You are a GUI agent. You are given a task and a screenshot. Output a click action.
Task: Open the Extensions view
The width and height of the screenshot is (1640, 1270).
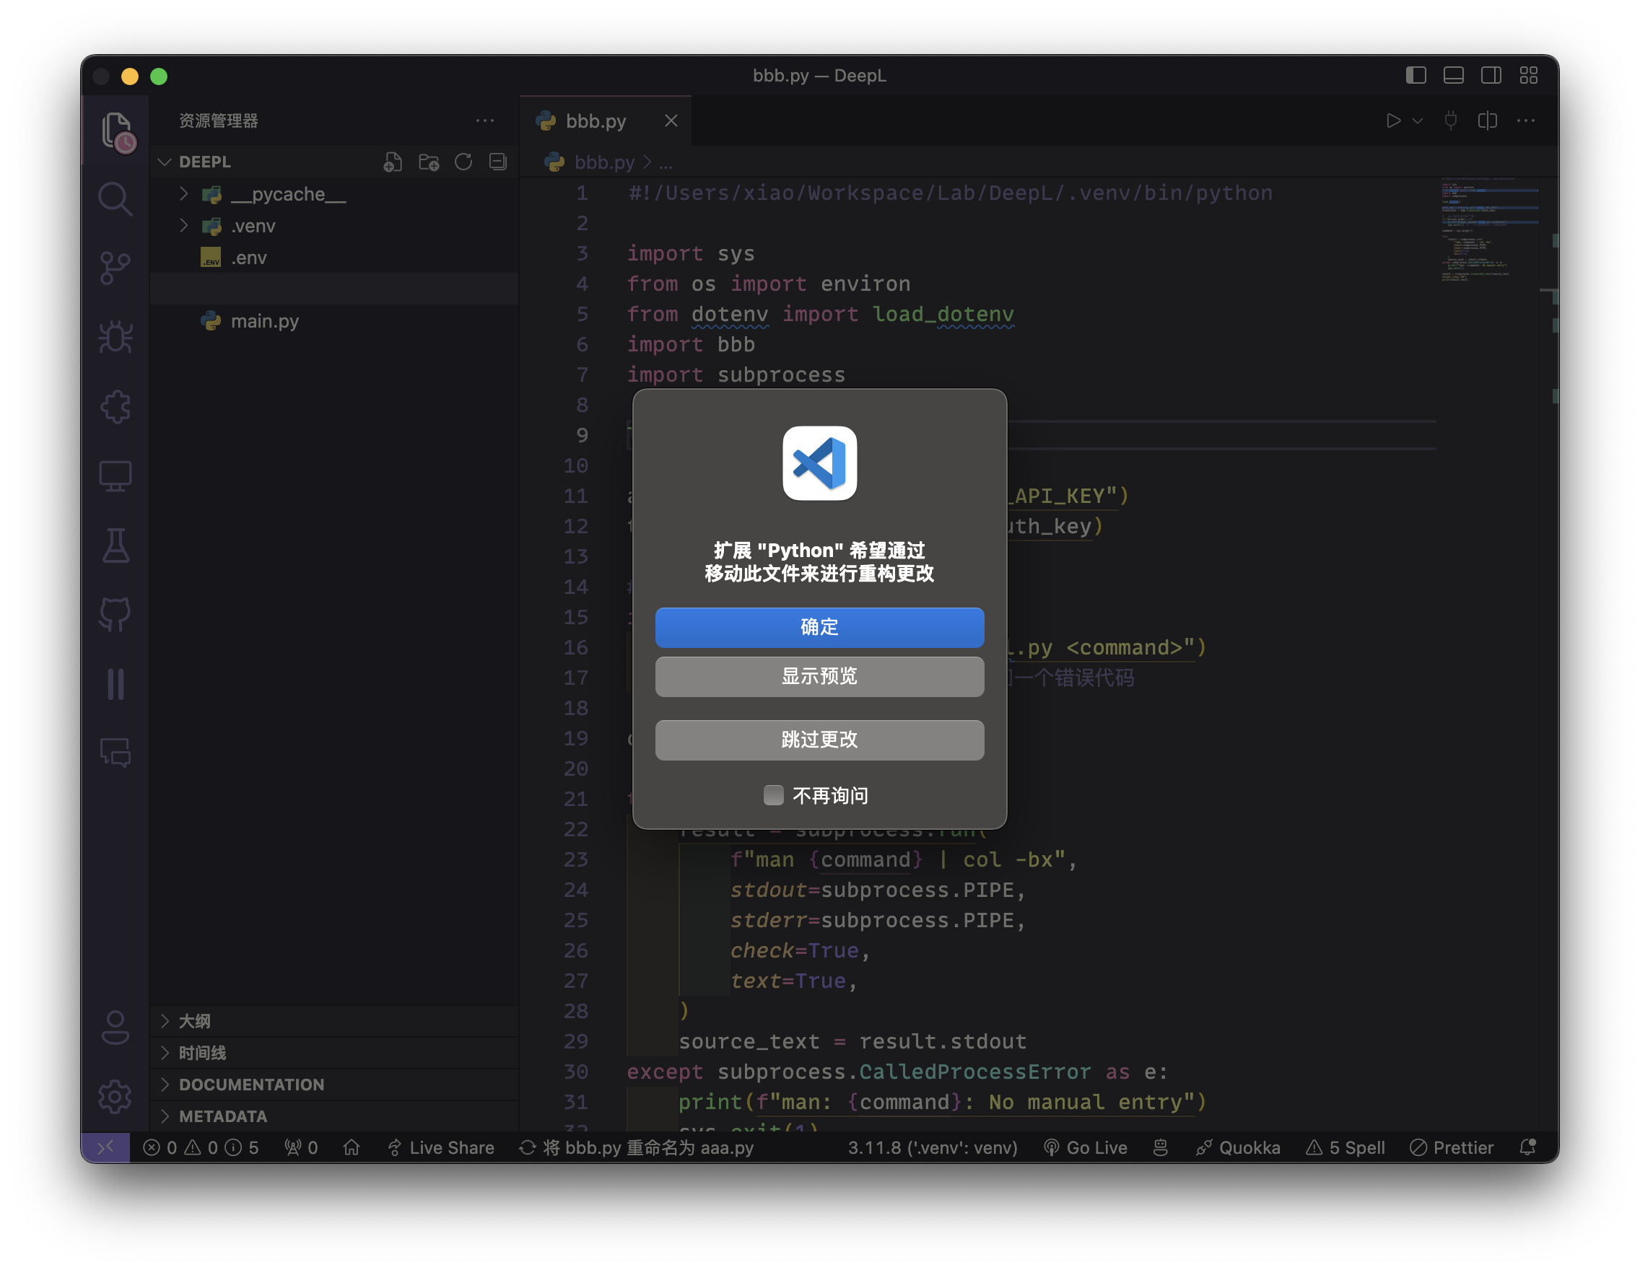coord(115,407)
